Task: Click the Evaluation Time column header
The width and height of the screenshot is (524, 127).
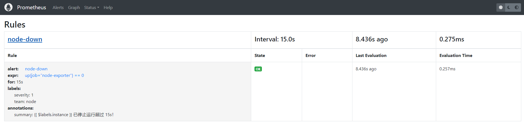Action: point(456,56)
